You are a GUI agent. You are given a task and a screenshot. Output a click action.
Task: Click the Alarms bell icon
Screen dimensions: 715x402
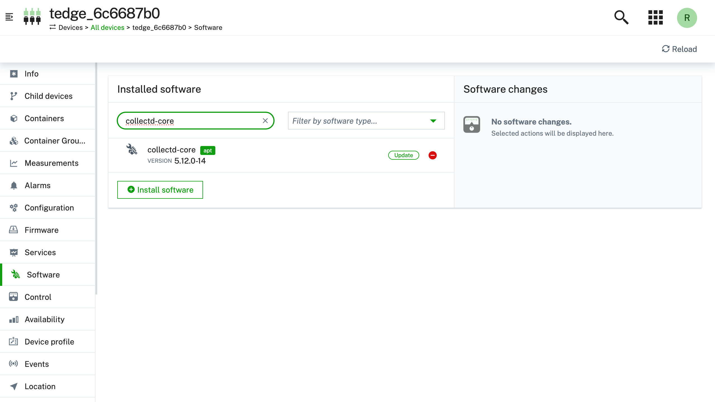[14, 185]
